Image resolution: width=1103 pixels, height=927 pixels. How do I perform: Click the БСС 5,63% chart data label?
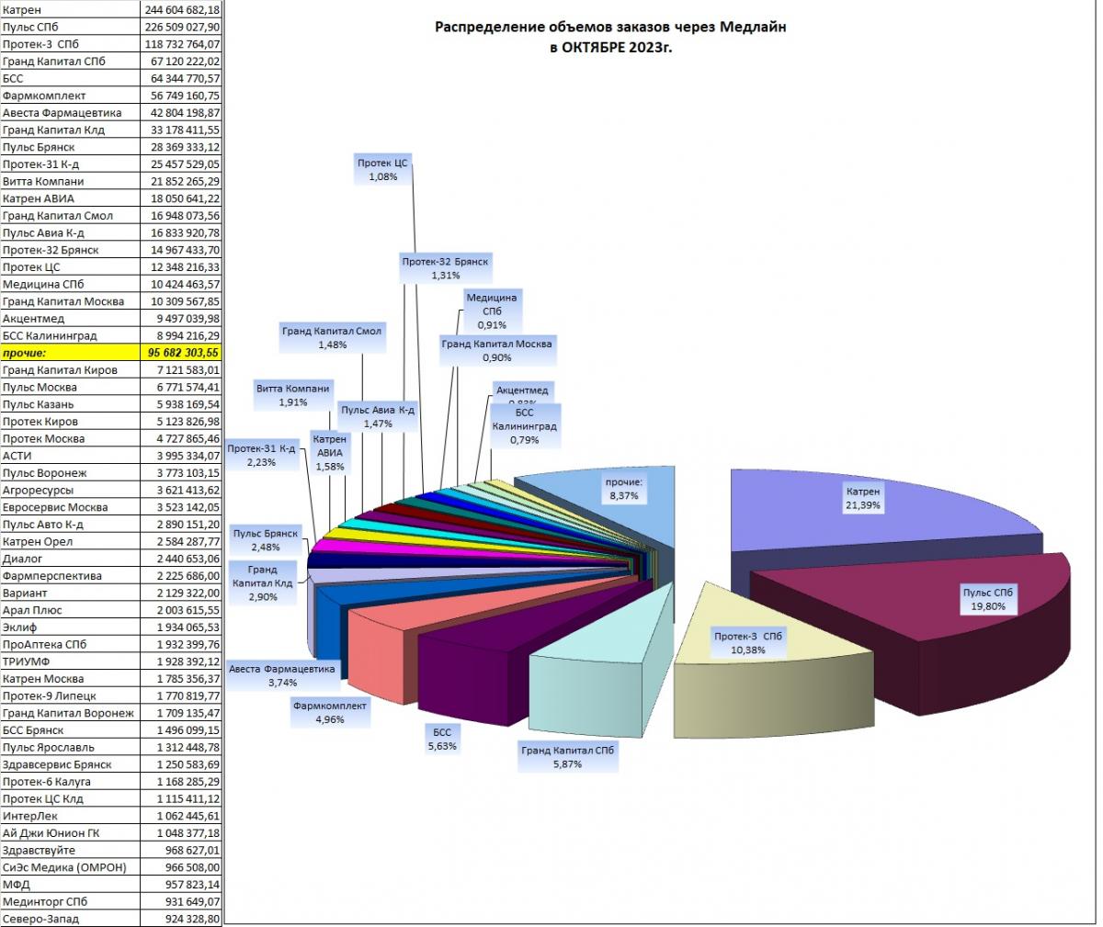click(x=441, y=739)
